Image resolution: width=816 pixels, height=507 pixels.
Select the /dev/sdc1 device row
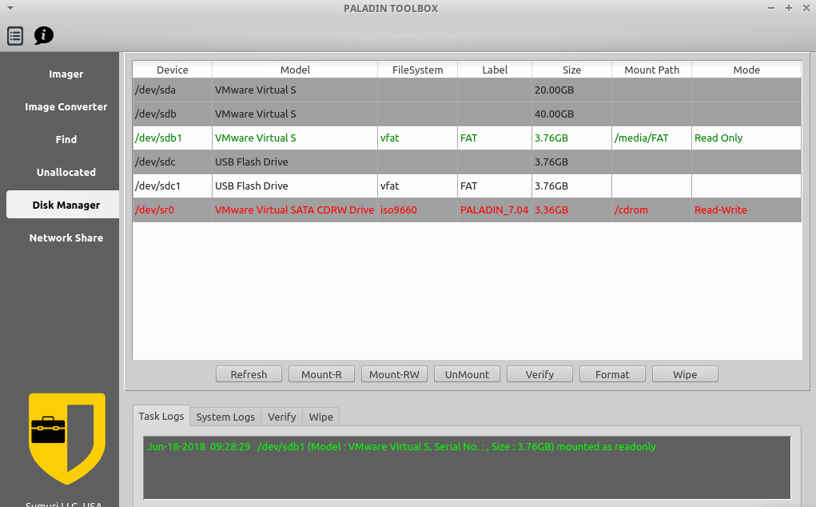point(467,186)
